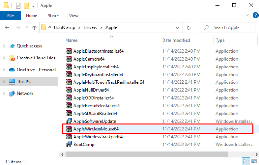The image size is (259, 165).
Task: Click the BootCamp installer file icon
Action: 69,144
